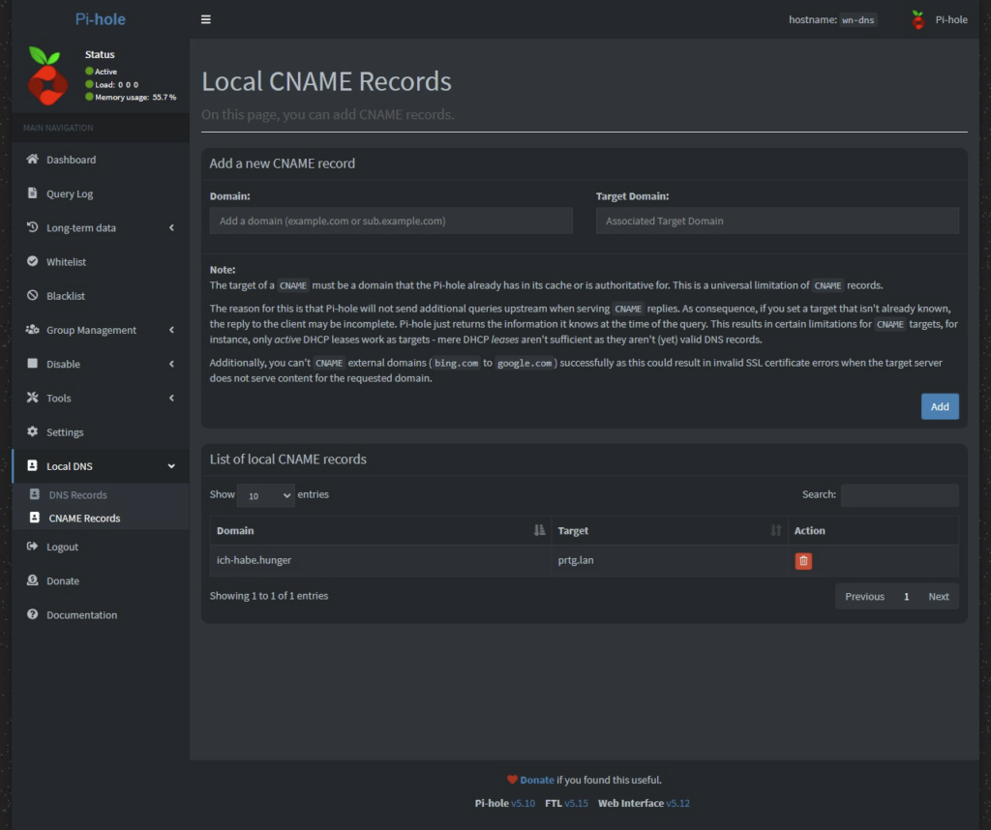This screenshot has height=830, width=991.
Task: Click the Pi-hole v5.10 version link
Action: coord(523,804)
